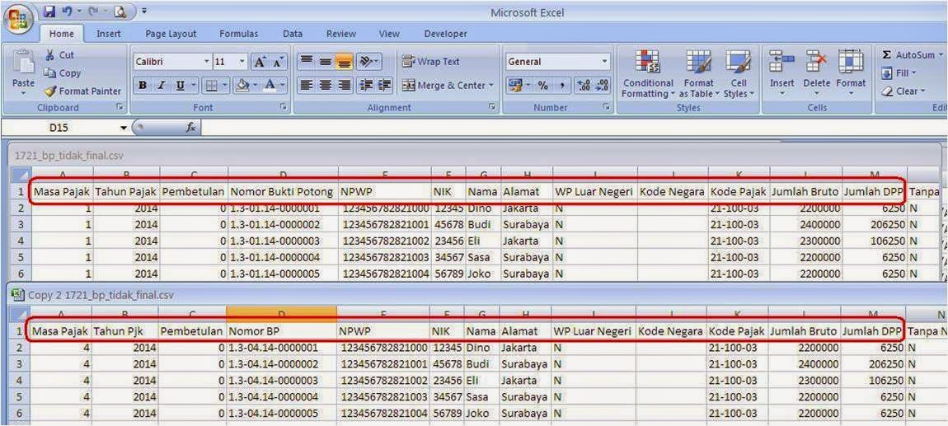Image resolution: width=948 pixels, height=426 pixels.
Task: Toggle Italic formatting
Action: [161, 86]
